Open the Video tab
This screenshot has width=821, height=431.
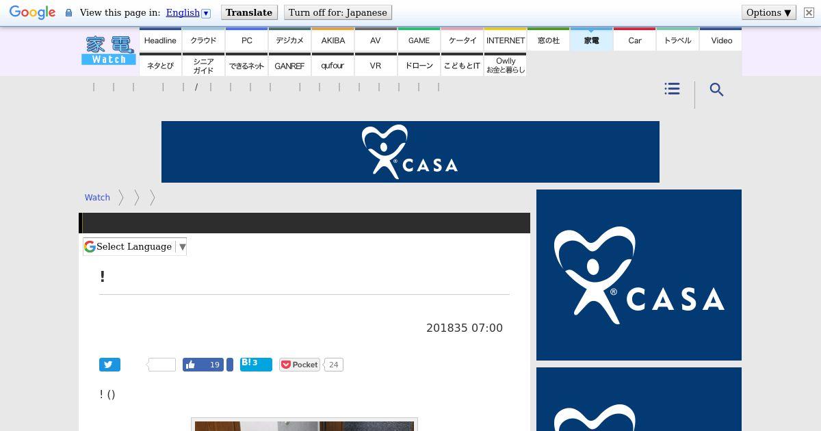point(721,40)
